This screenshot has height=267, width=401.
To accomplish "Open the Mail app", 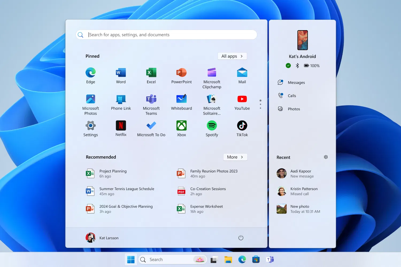I will [x=242, y=76].
